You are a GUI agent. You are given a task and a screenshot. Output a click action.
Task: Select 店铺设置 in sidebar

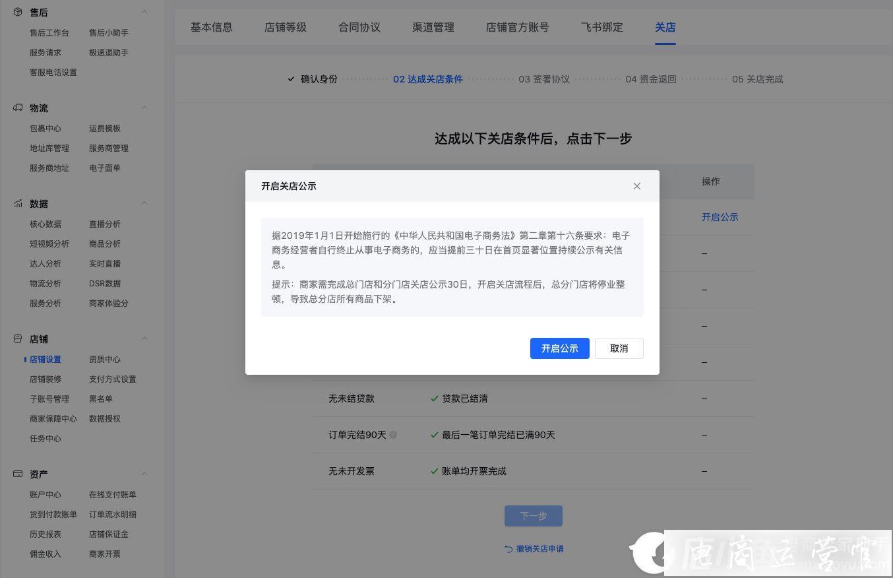point(46,359)
